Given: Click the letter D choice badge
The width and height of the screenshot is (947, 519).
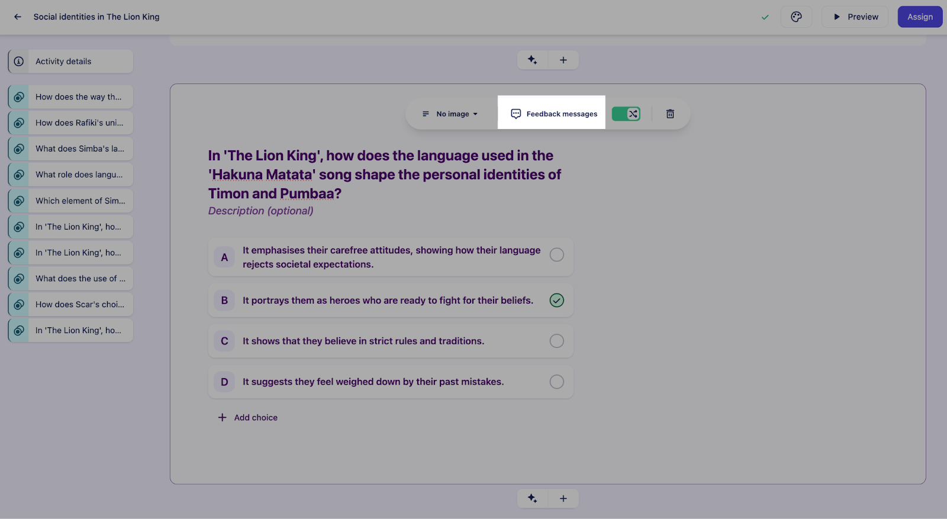Looking at the screenshot, I should (x=224, y=382).
